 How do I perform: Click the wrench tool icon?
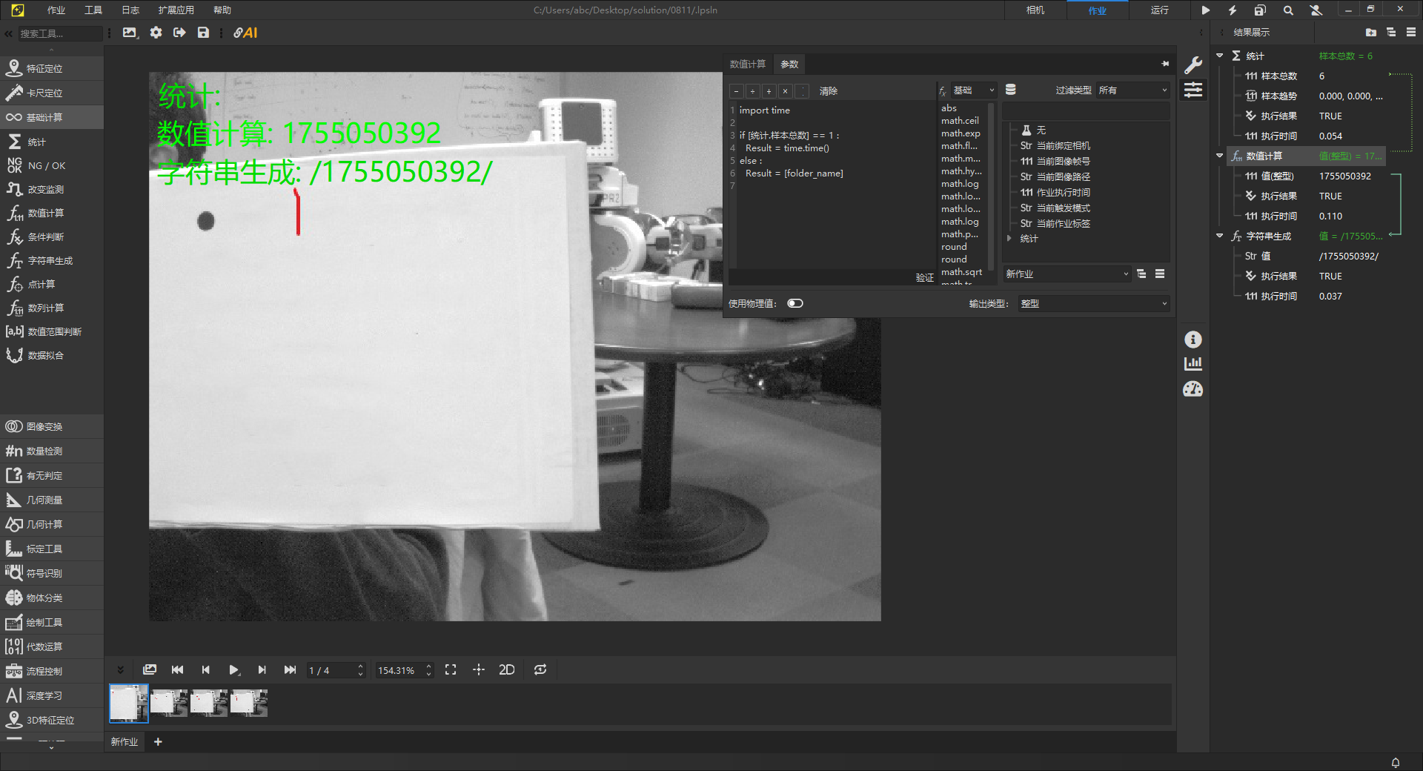(1193, 65)
